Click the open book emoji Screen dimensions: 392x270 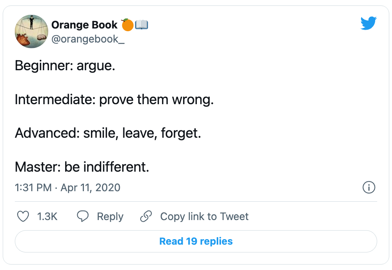[142, 25]
